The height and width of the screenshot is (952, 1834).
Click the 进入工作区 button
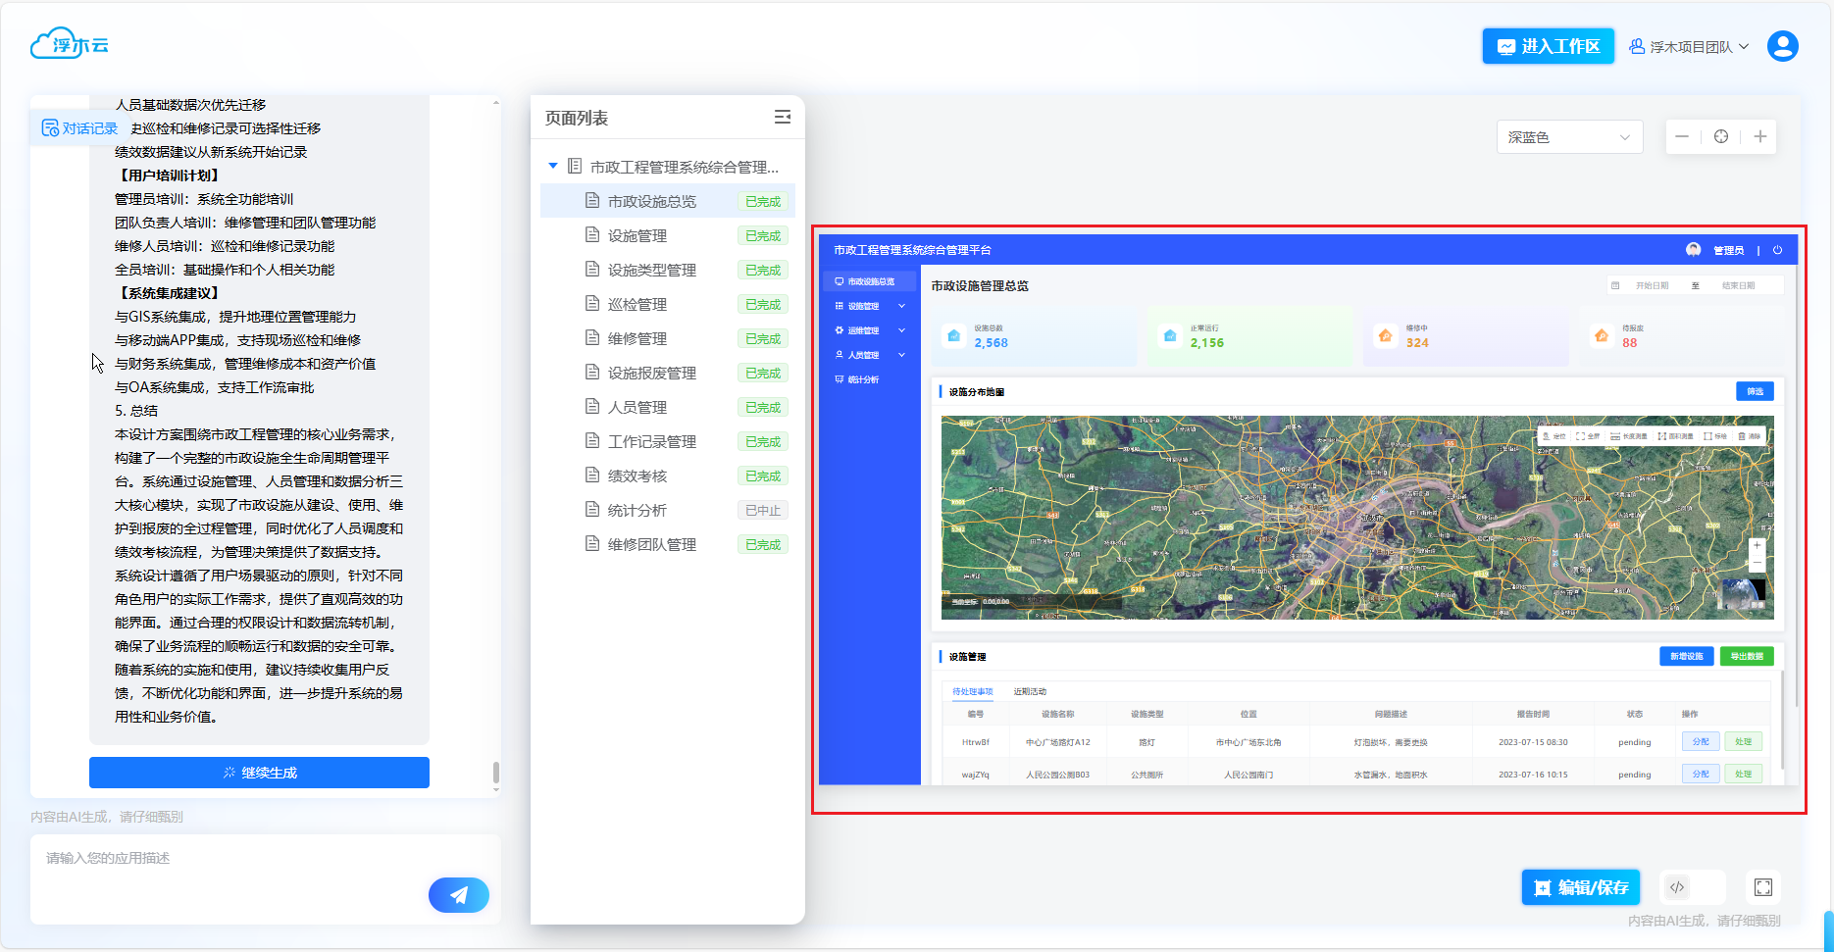click(1548, 46)
